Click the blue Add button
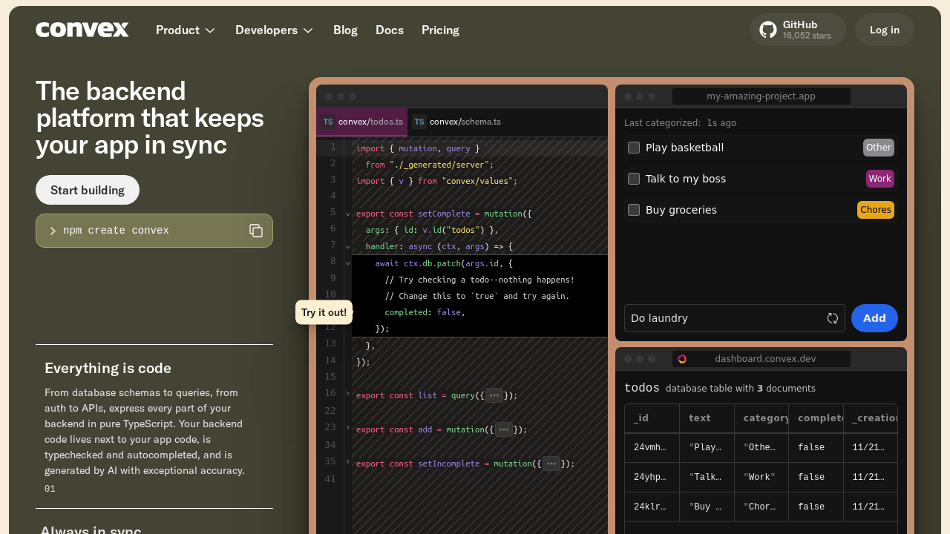 [x=874, y=318]
